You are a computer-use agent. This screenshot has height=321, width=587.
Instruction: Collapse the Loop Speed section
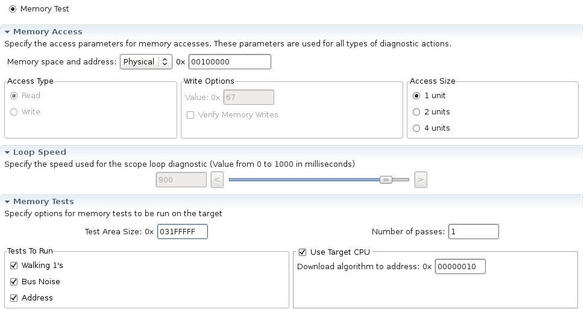pyautogui.click(x=7, y=152)
